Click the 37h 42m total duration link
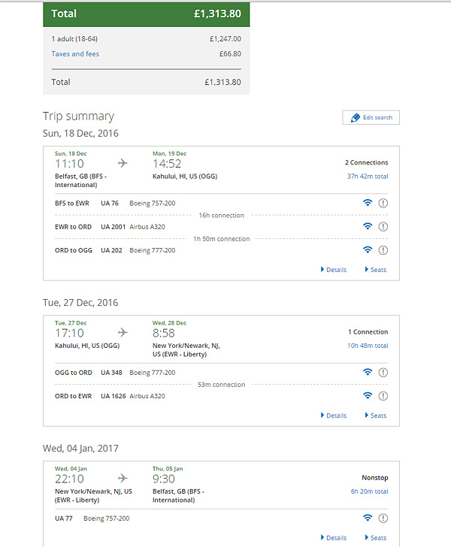The height and width of the screenshot is (547, 451). click(x=368, y=176)
